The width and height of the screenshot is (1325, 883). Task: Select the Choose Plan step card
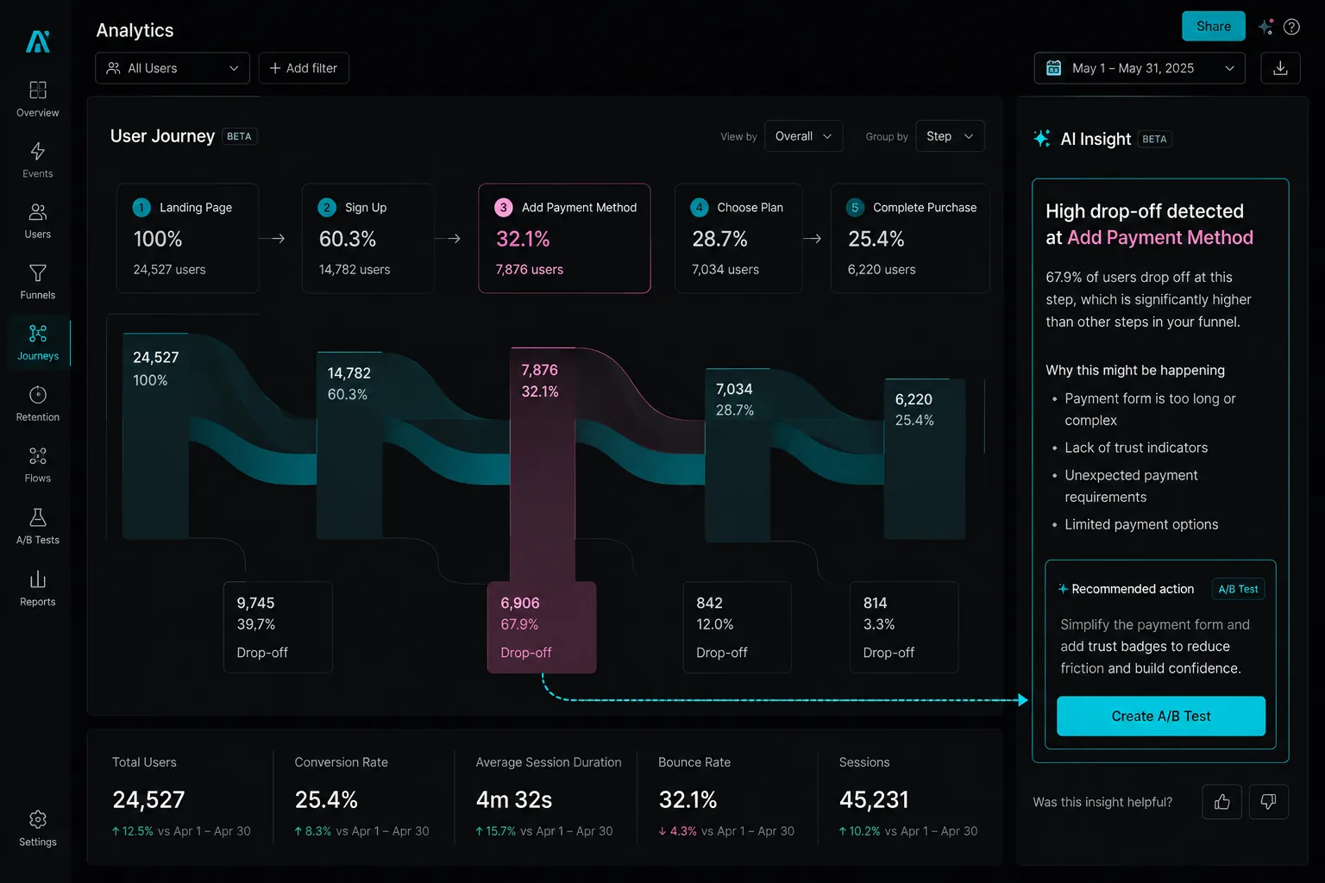[738, 238]
